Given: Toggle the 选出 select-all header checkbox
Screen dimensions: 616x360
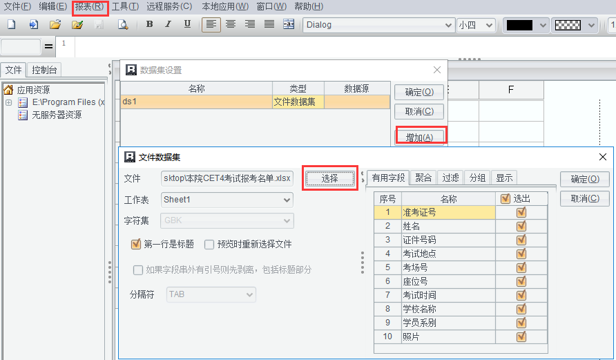Looking at the screenshot, I should click(x=506, y=199).
